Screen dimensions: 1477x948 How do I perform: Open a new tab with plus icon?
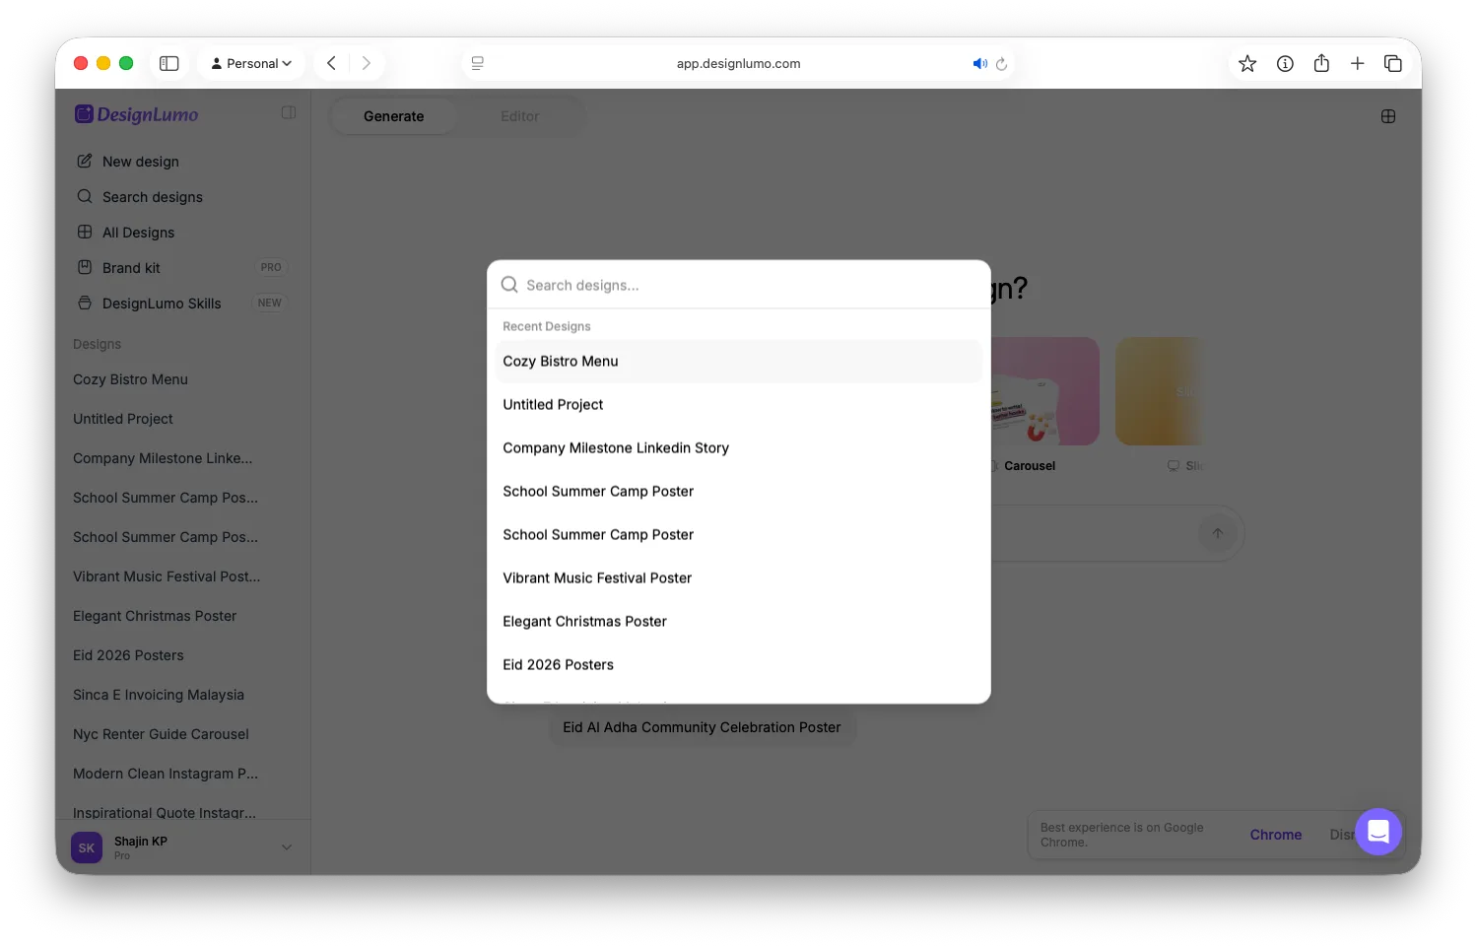pyautogui.click(x=1357, y=63)
